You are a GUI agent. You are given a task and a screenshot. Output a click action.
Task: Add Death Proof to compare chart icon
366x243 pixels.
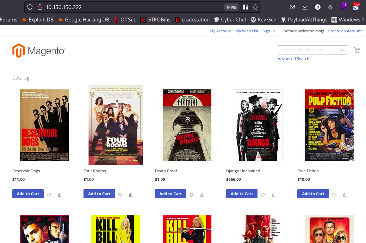click(202, 195)
